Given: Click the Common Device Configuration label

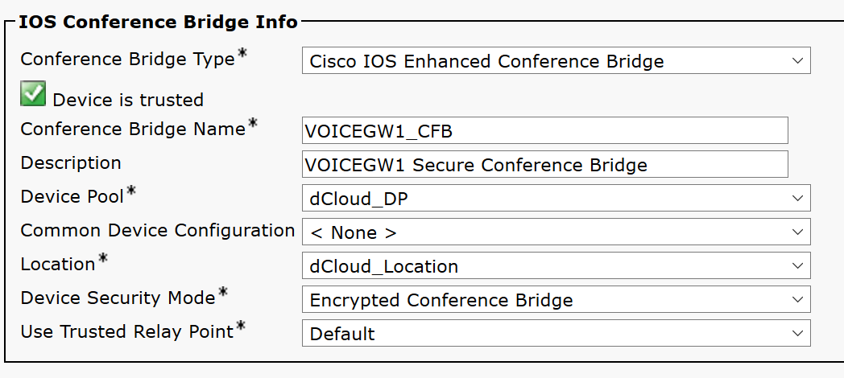Looking at the screenshot, I should pyautogui.click(x=157, y=230).
